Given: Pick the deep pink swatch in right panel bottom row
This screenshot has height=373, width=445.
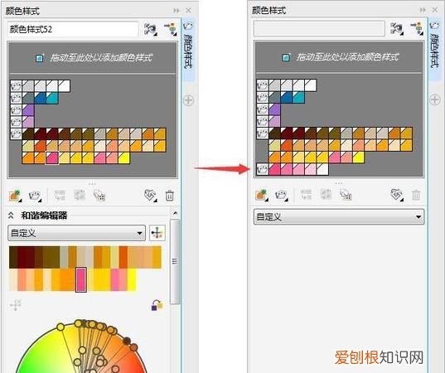Looking at the screenshot, I should [274, 169].
